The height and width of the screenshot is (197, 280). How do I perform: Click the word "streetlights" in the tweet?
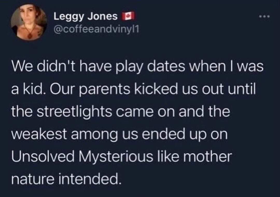pos(75,112)
